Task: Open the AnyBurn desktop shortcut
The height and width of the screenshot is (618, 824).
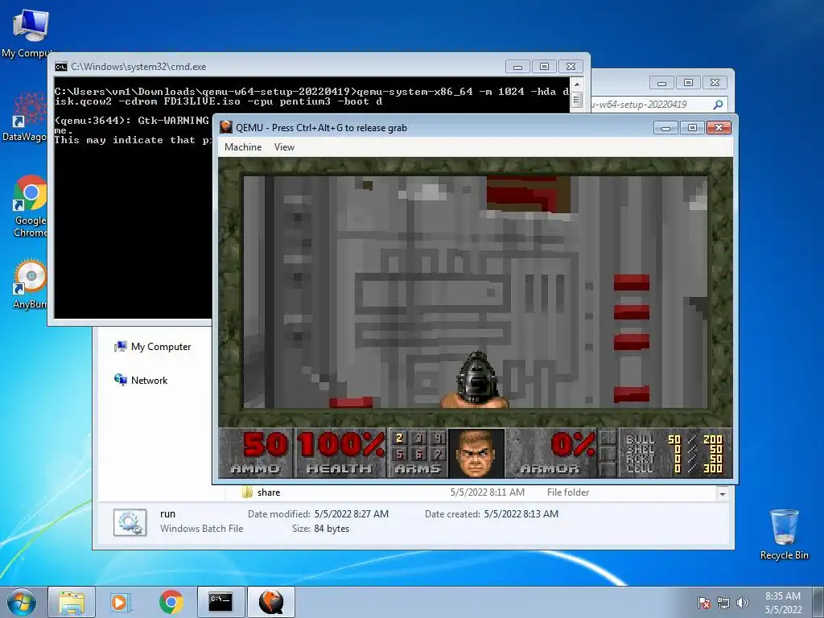Action: coord(30,284)
